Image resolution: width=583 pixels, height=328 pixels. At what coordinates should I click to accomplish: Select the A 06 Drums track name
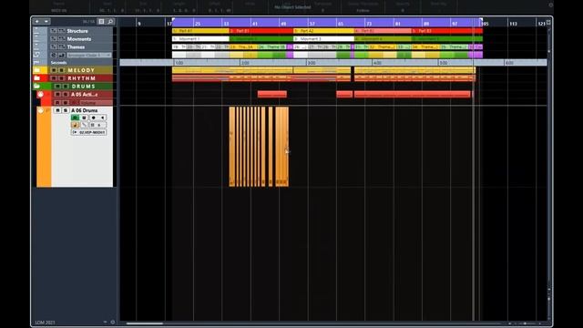pyautogui.click(x=85, y=110)
